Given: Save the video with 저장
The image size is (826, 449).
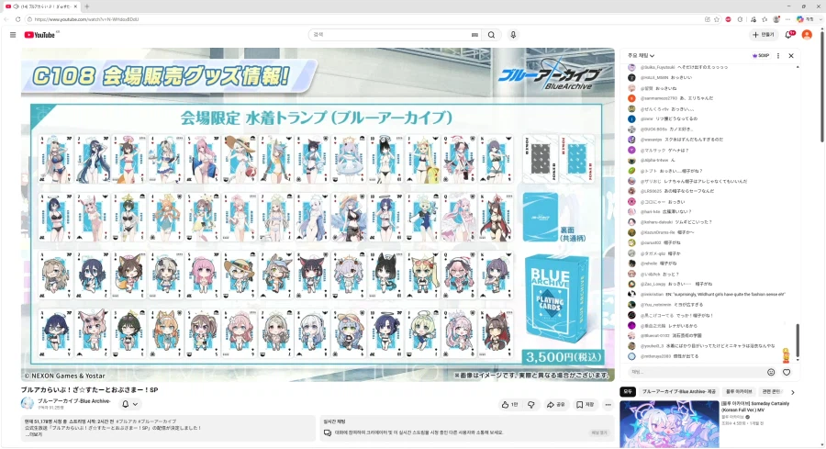Looking at the screenshot, I should (x=586, y=405).
